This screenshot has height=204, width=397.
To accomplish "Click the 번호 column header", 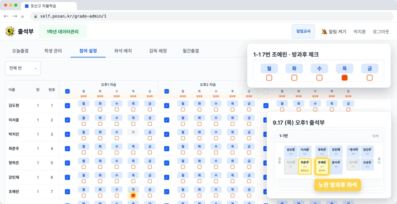I will click(x=52, y=90).
